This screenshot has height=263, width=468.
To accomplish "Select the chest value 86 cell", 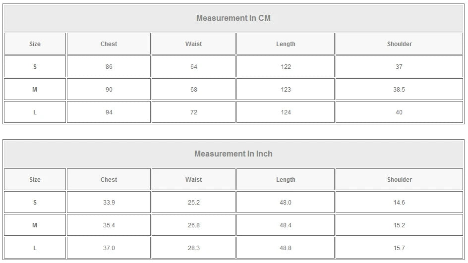I will pos(109,67).
